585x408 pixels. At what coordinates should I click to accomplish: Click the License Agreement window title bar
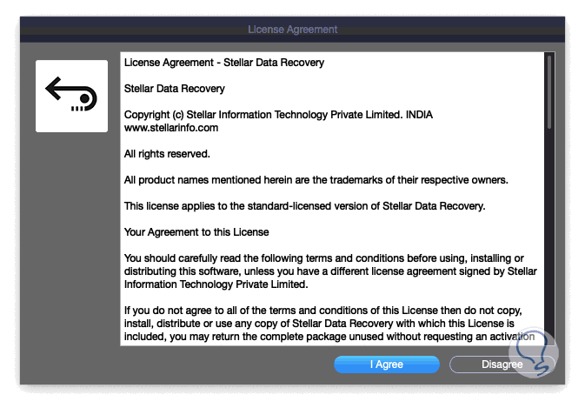pyautogui.click(x=292, y=30)
